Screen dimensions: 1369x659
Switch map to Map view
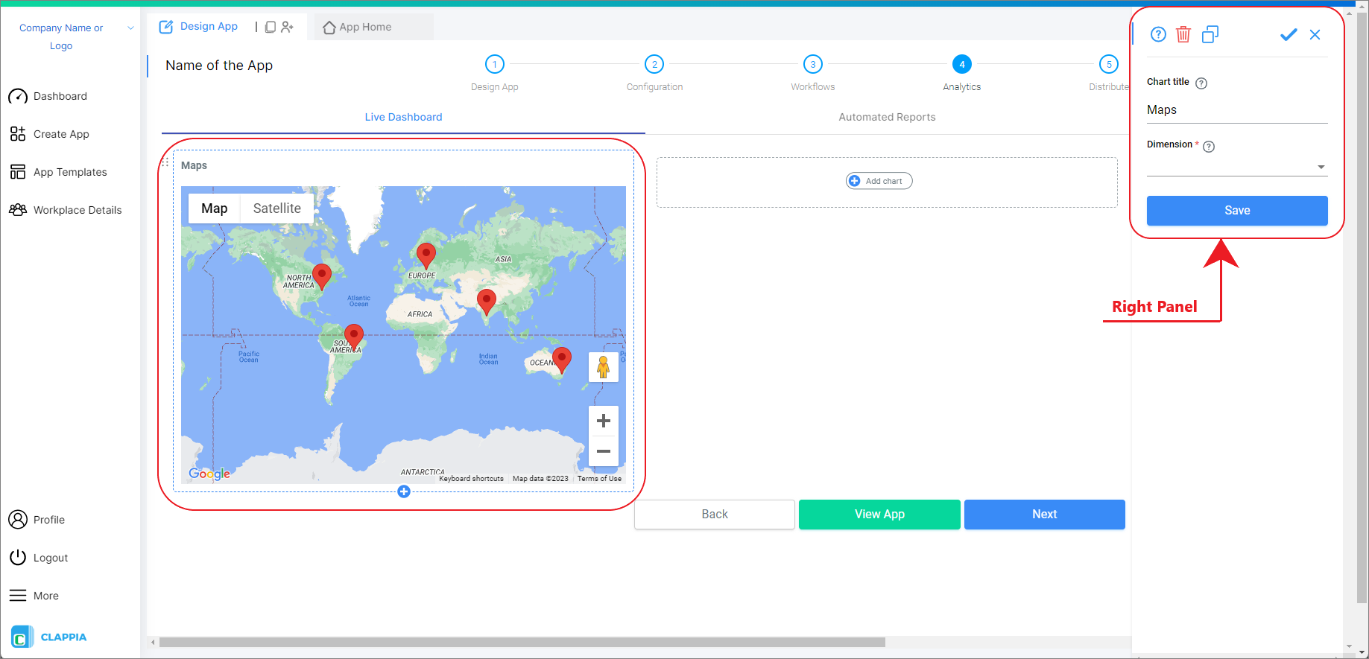click(215, 208)
